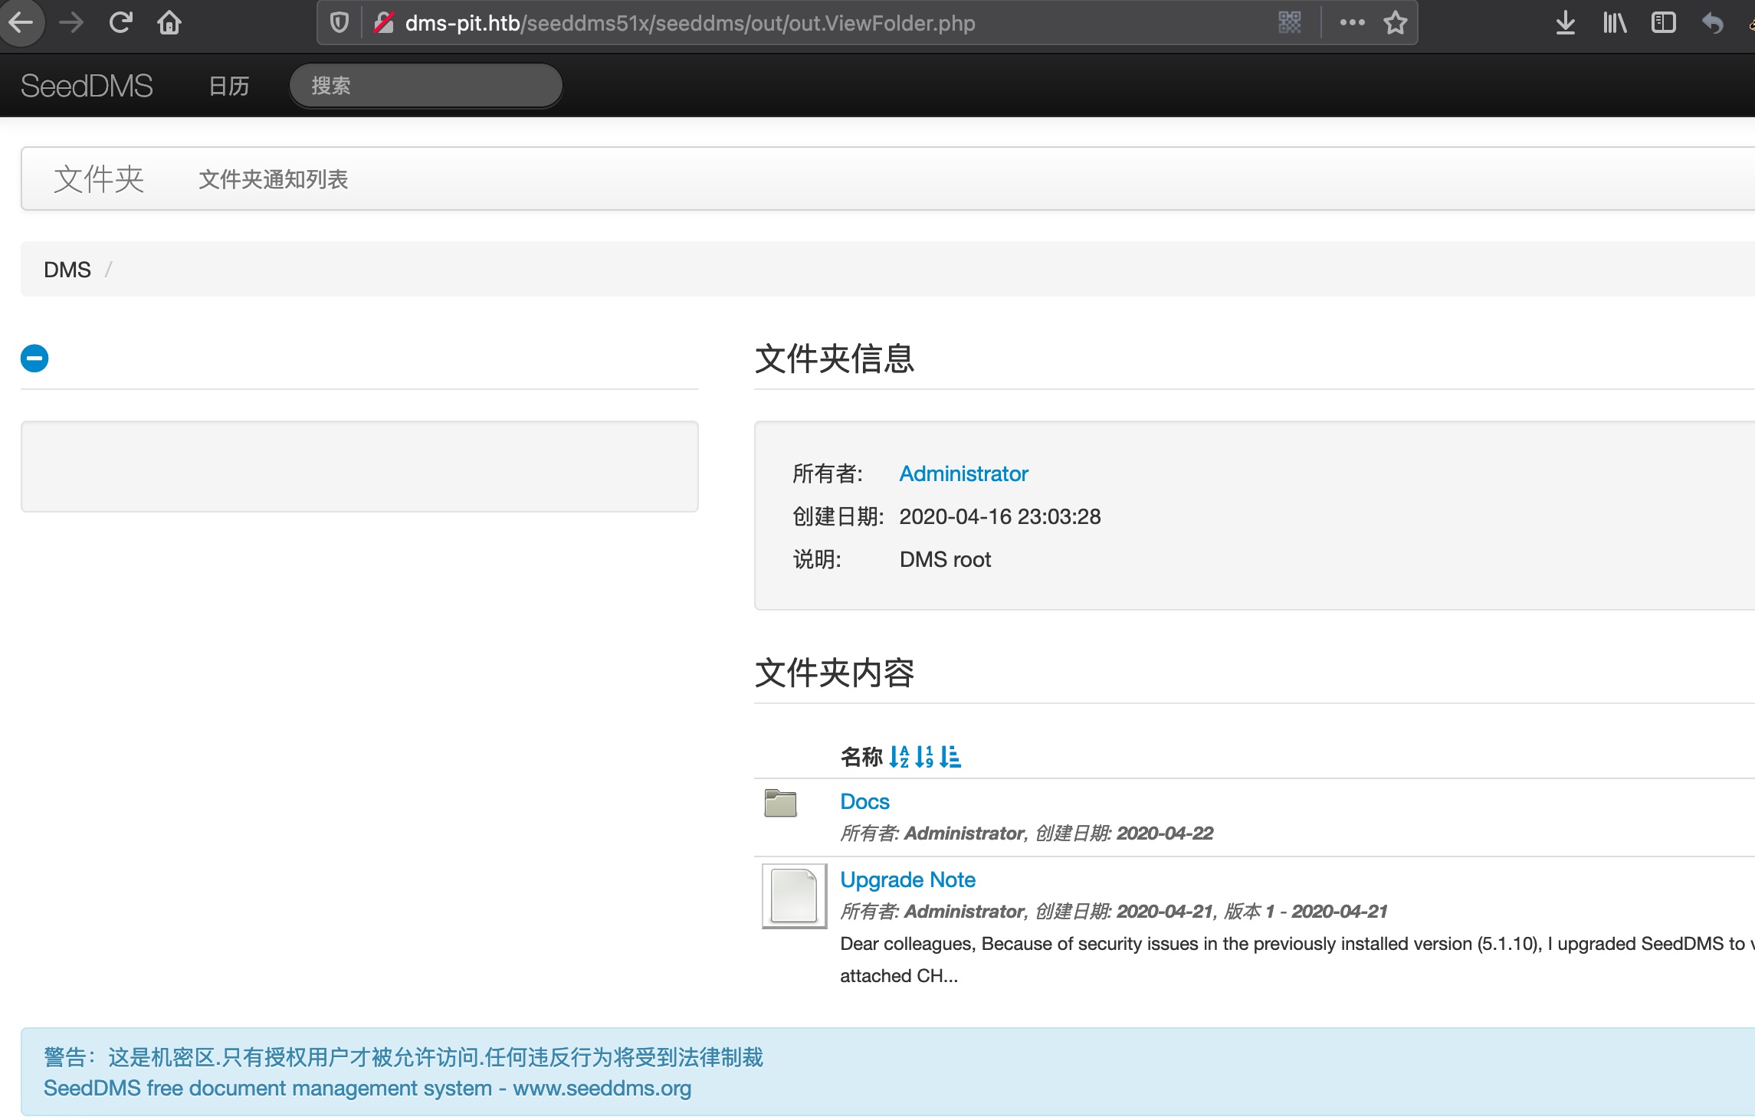Open the browser library icon
1755x1120 pixels.
(x=1614, y=23)
